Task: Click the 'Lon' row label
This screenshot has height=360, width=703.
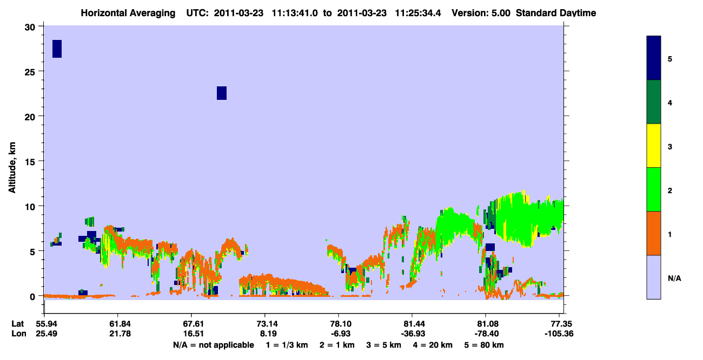Action: pos(18,334)
